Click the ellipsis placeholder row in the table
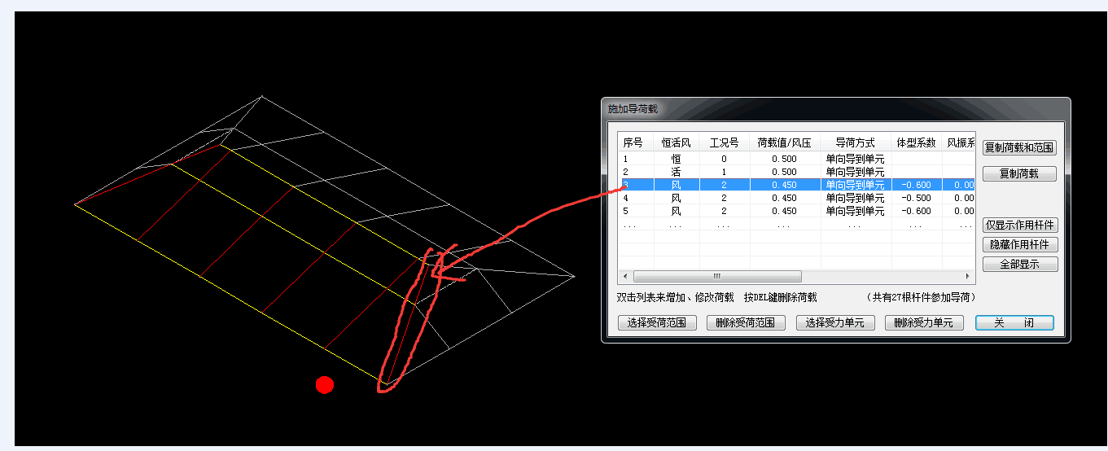 796,225
